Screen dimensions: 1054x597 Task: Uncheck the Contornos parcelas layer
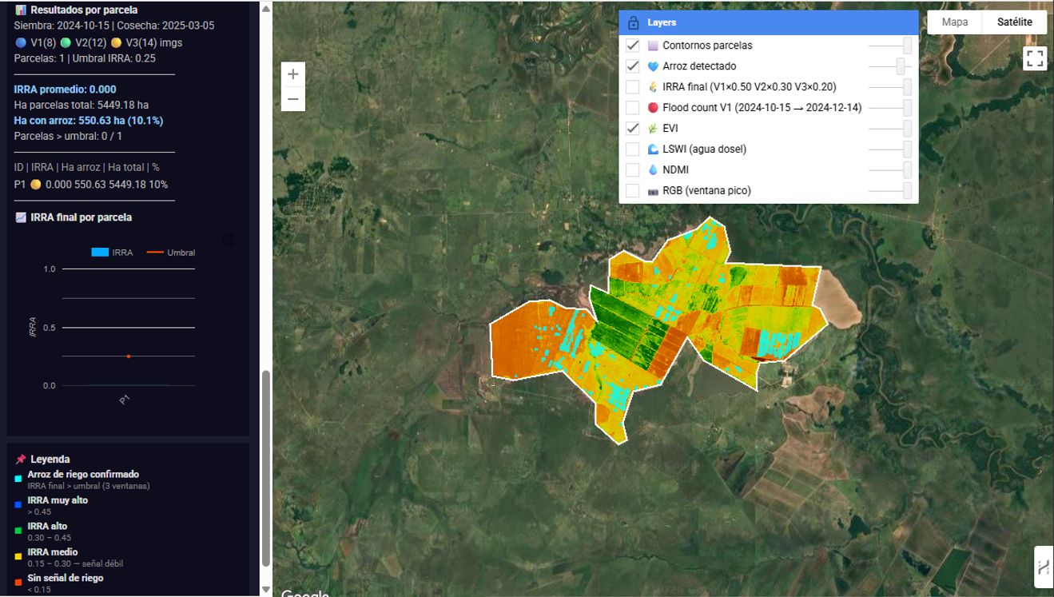click(632, 46)
